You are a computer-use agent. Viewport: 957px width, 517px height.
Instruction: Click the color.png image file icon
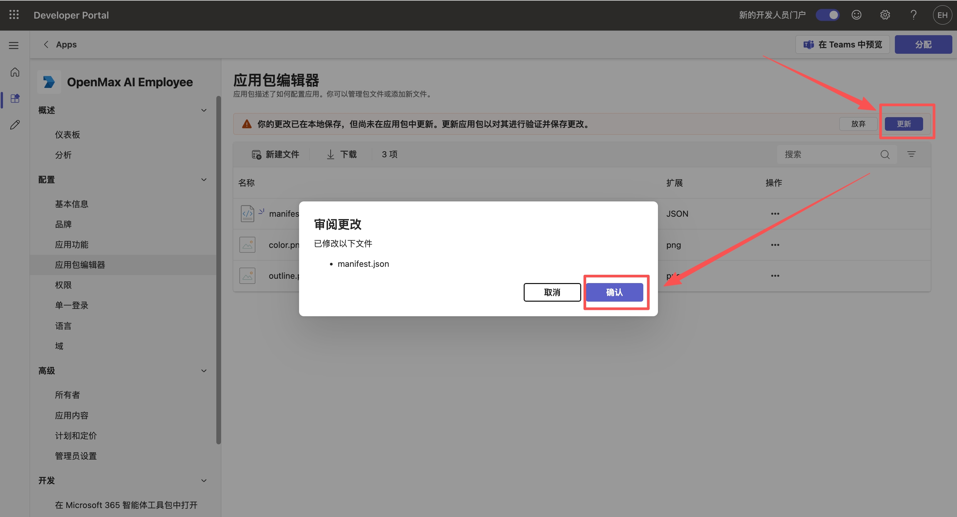(248, 245)
